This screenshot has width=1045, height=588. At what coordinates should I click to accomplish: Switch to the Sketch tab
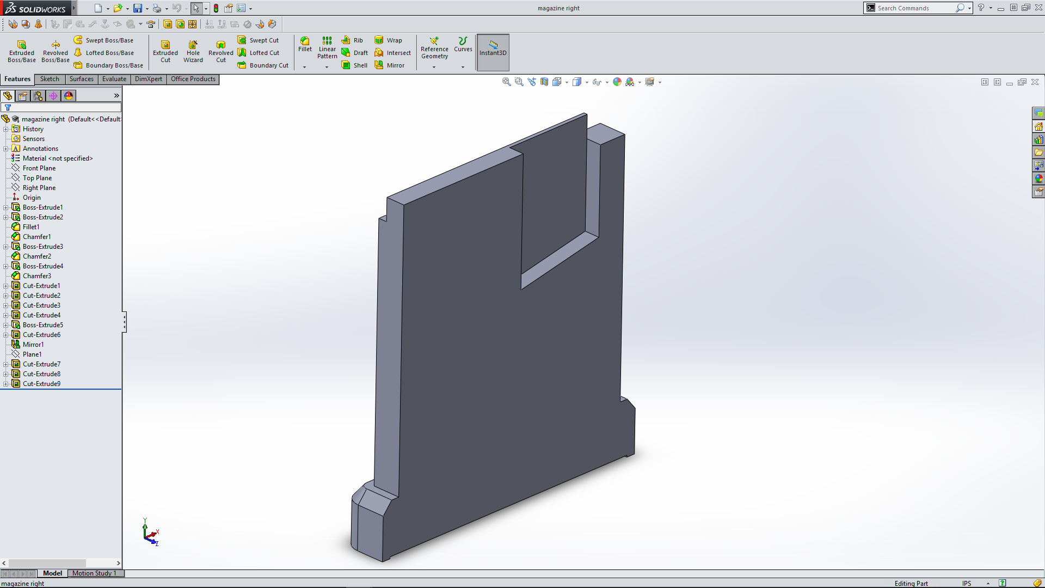(x=50, y=79)
